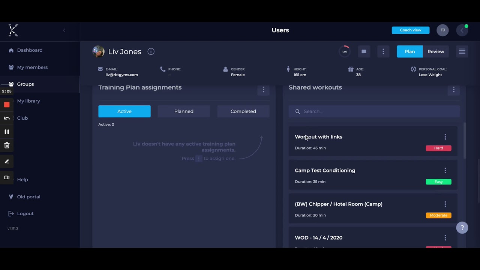
Task: Click the 12% progress ring
Action: click(345, 52)
